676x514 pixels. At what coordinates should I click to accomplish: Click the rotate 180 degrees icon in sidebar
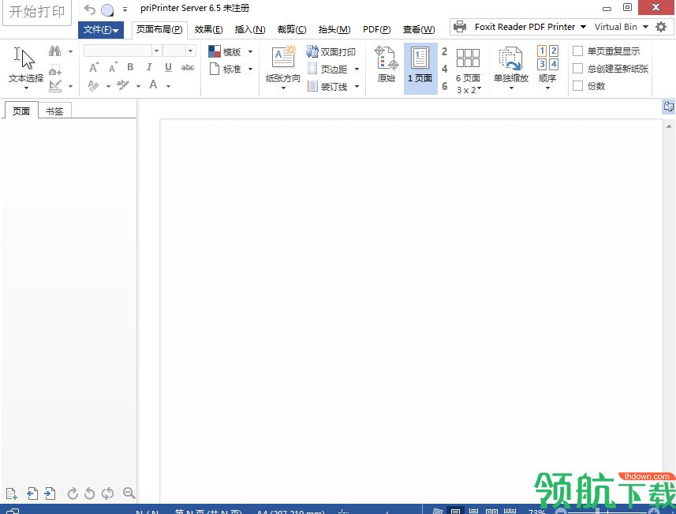click(x=107, y=493)
